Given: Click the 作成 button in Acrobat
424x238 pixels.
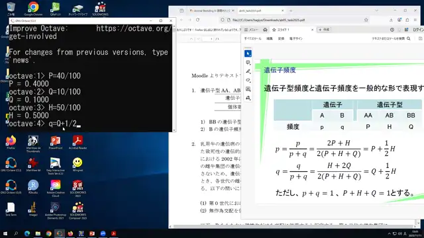Looking at the screenshot, I should [x=324, y=30].
